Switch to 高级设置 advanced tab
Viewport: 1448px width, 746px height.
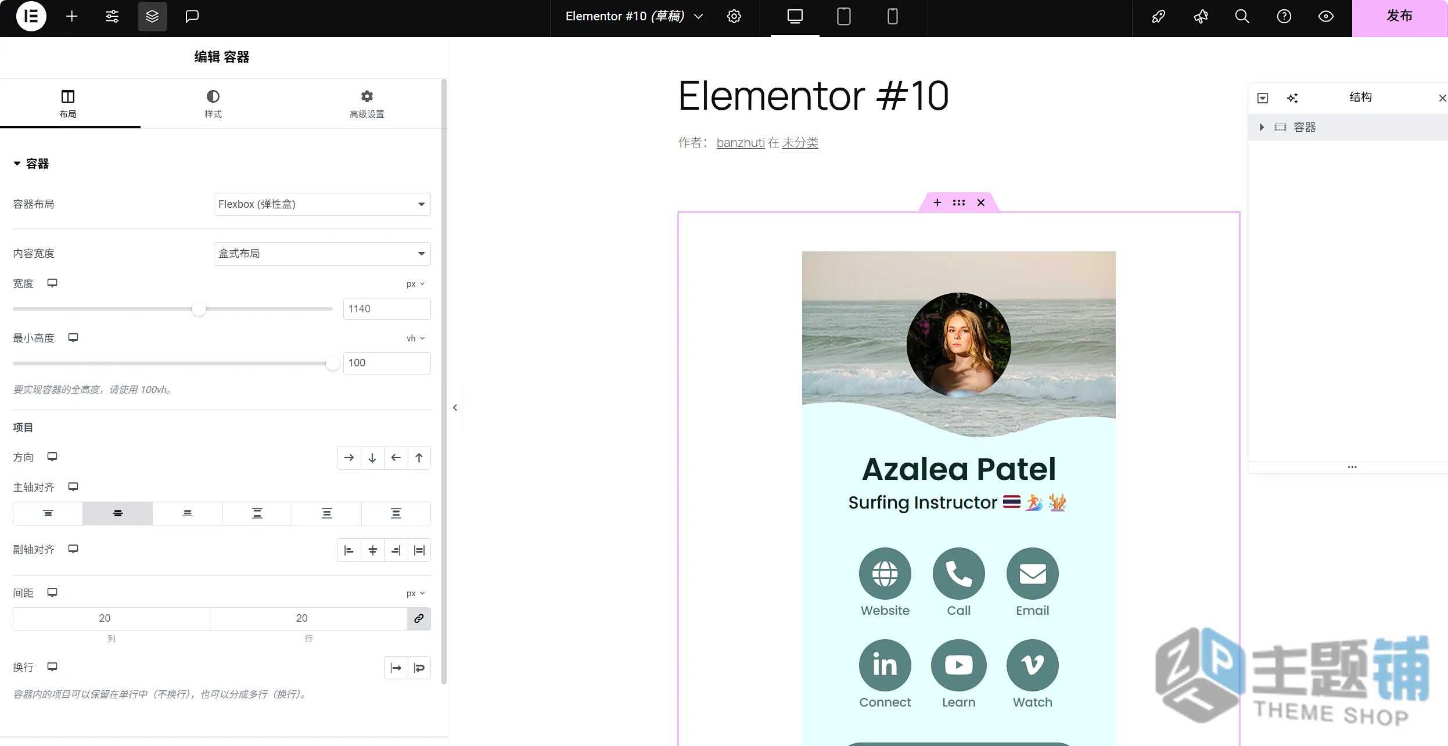tap(367, 104)
